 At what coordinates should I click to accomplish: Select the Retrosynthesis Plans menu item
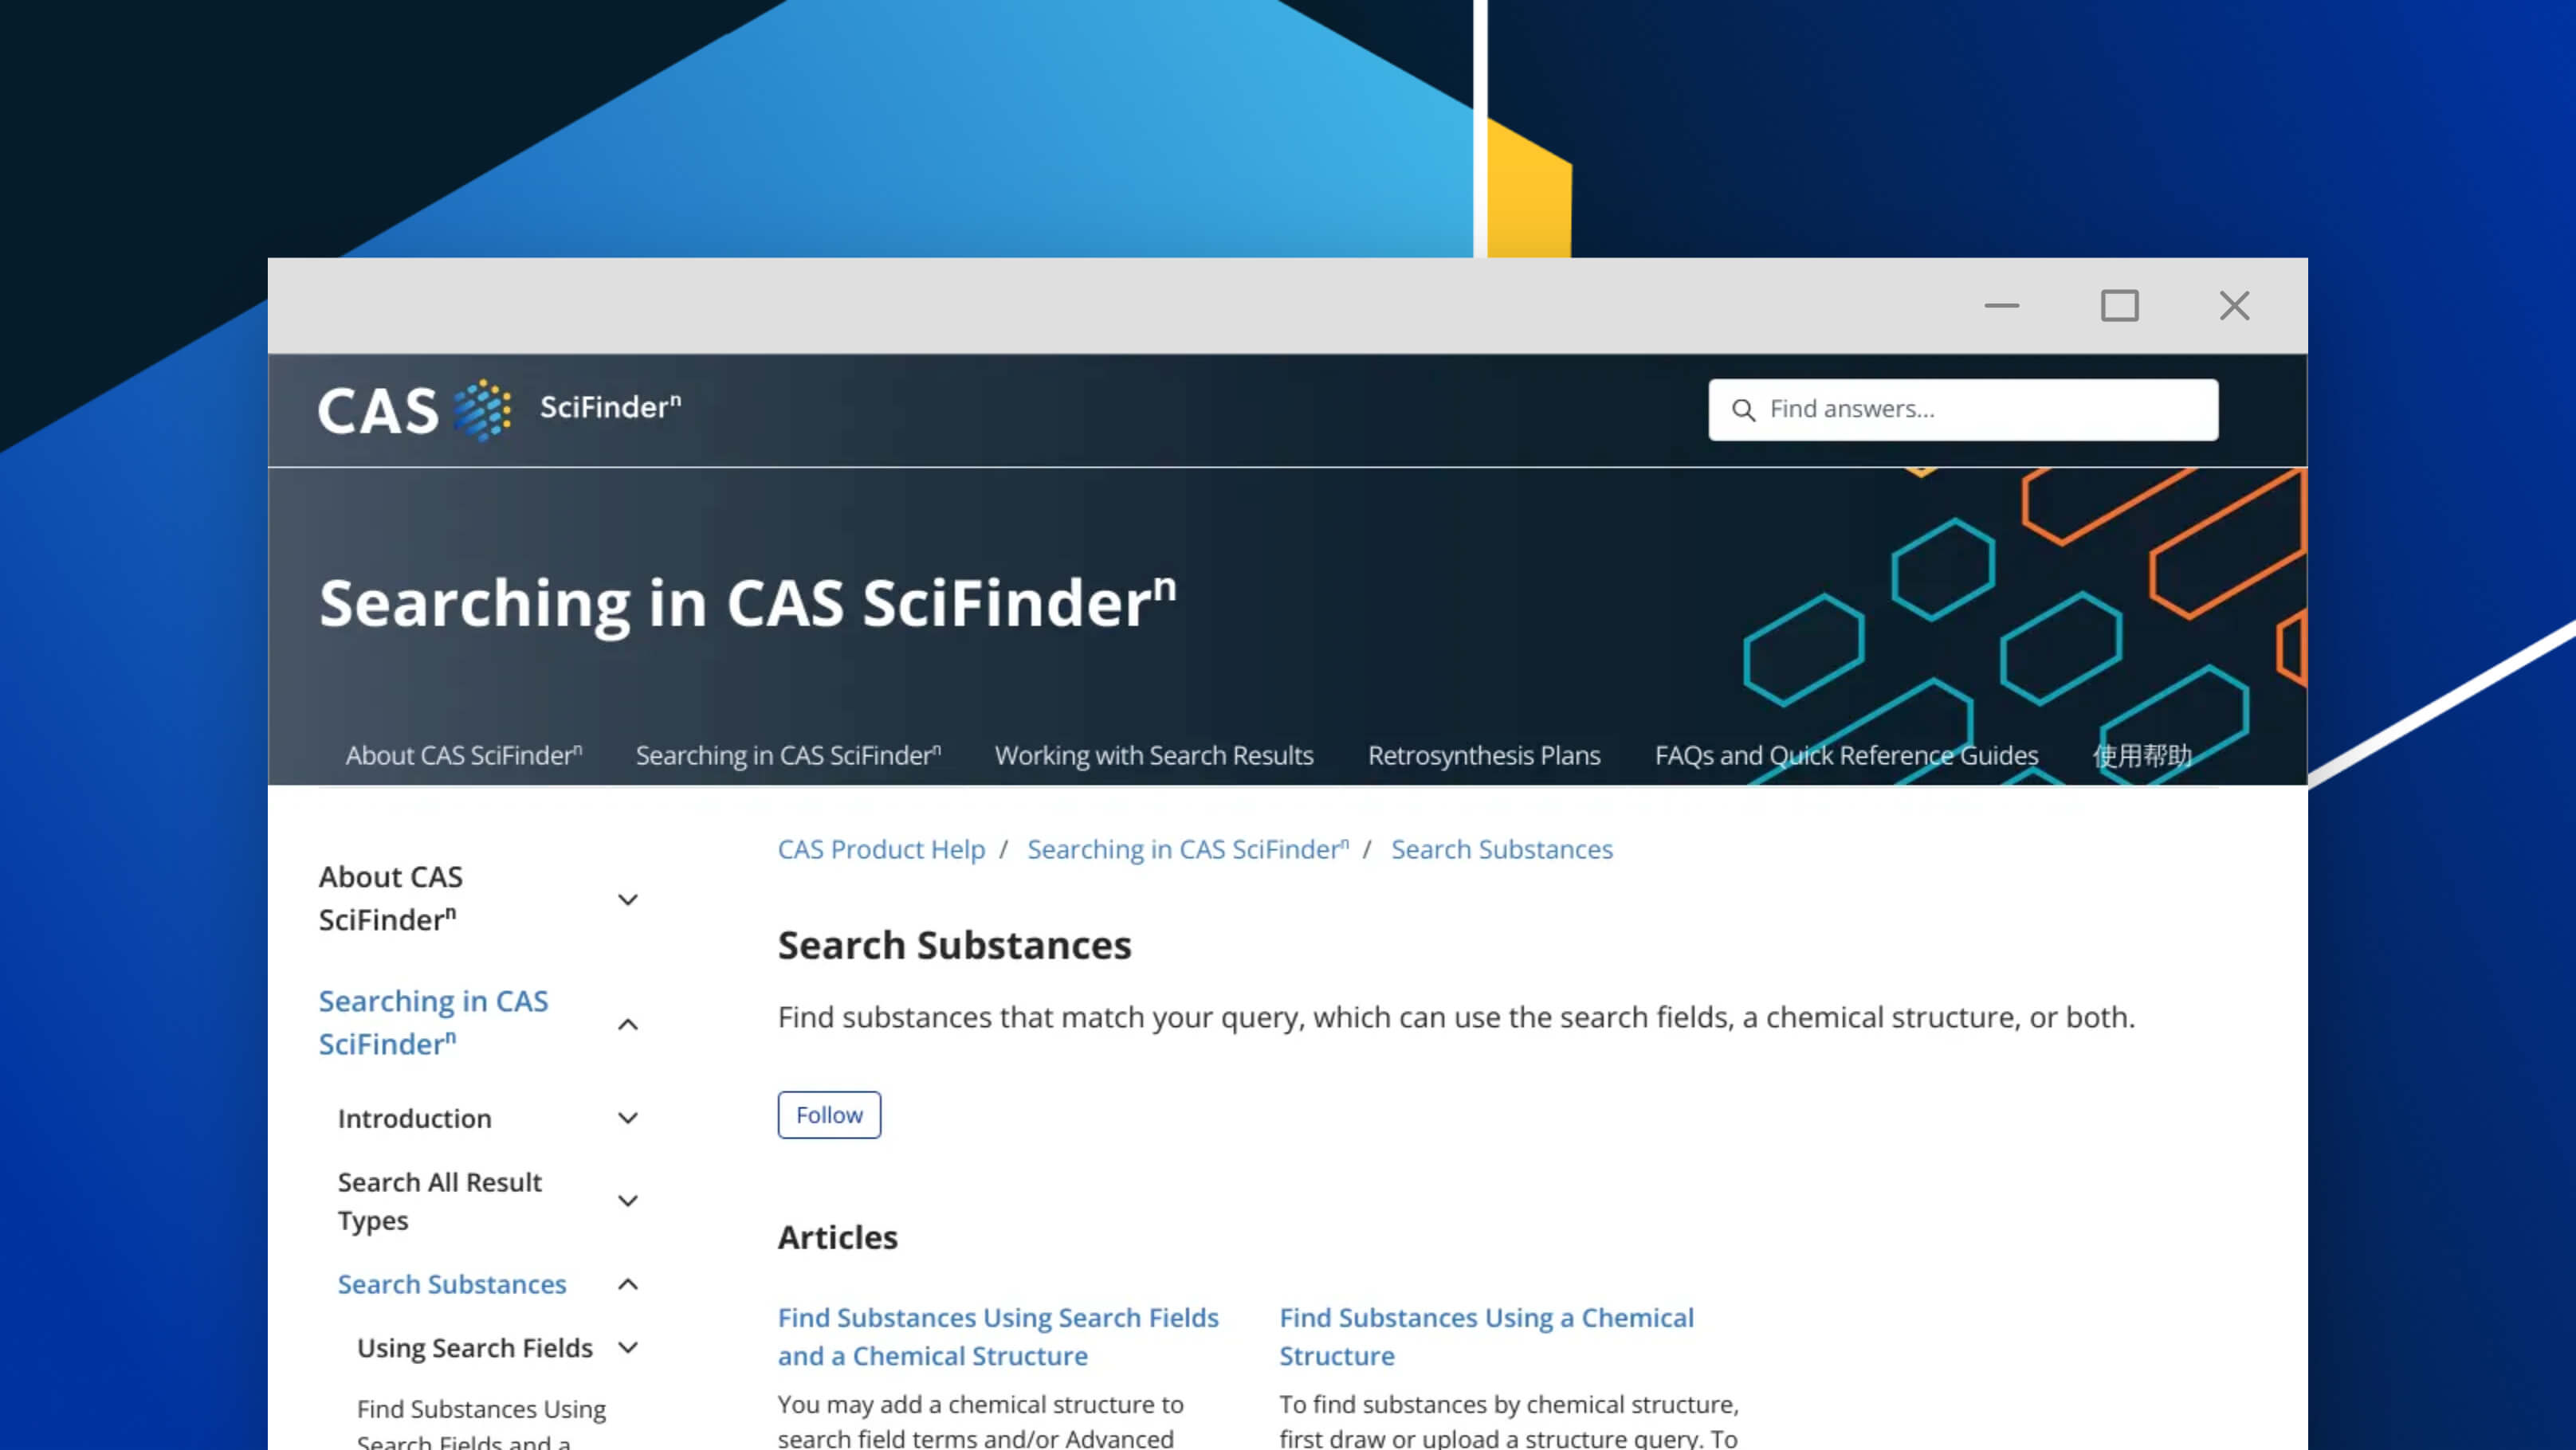(x=1484, y=754)
